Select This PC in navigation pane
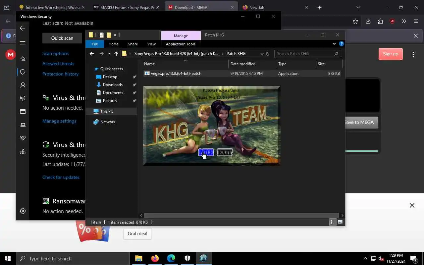The image size is (424, 265). (107, 111)
